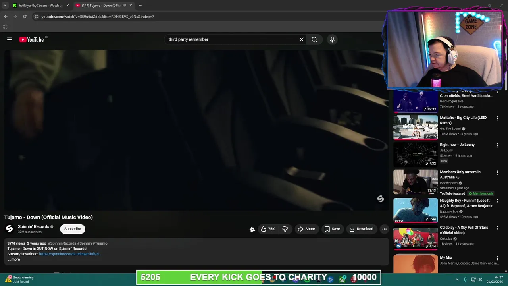508x286 pixels.
Task: Play Creamfields Steel Yard London thumbnail
Action: 416,102
